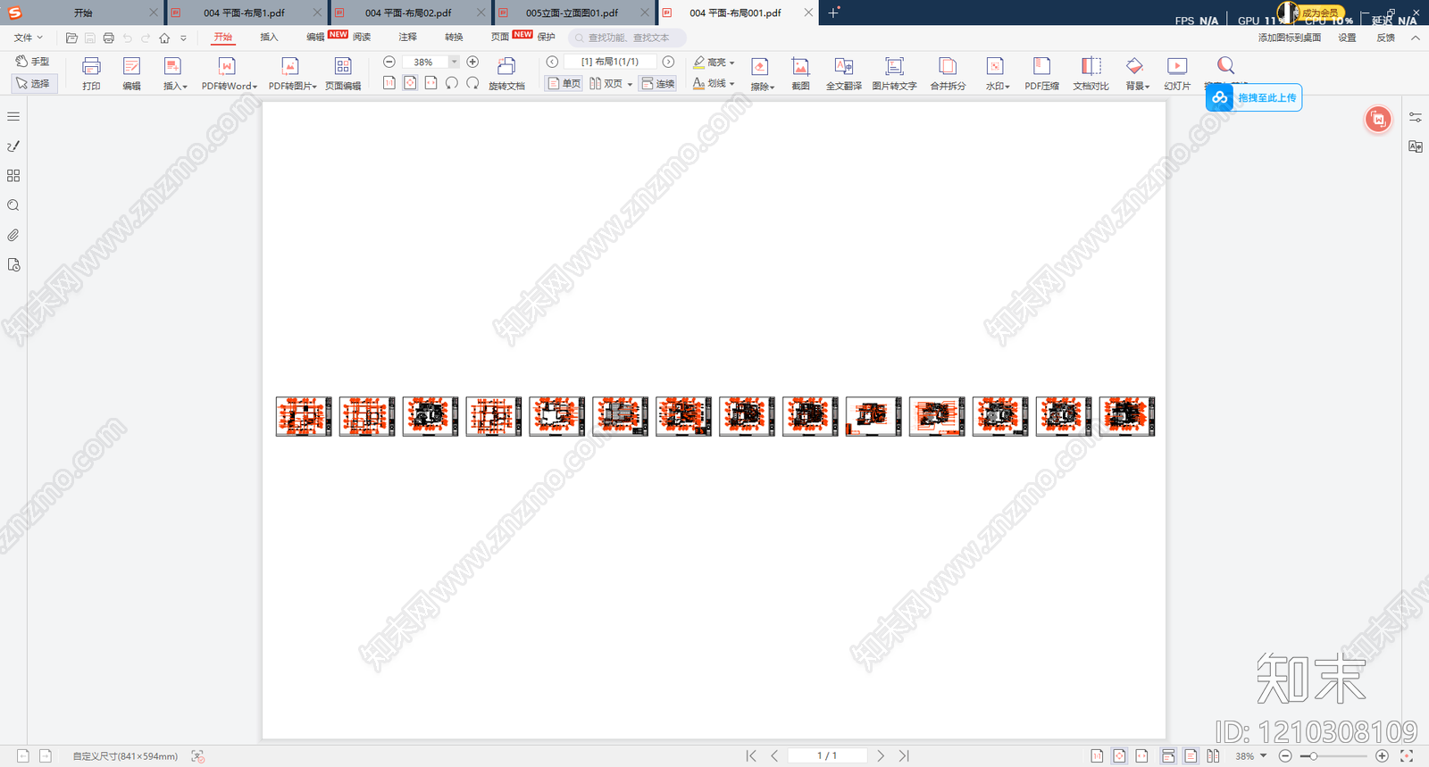Open the File menu dropdown

coord(28,38)
